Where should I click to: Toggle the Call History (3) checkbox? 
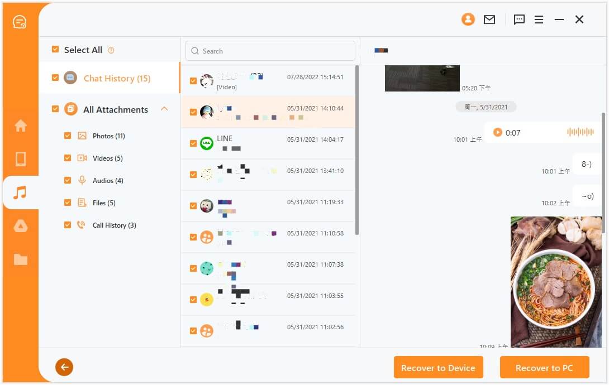tap(68, 225)
